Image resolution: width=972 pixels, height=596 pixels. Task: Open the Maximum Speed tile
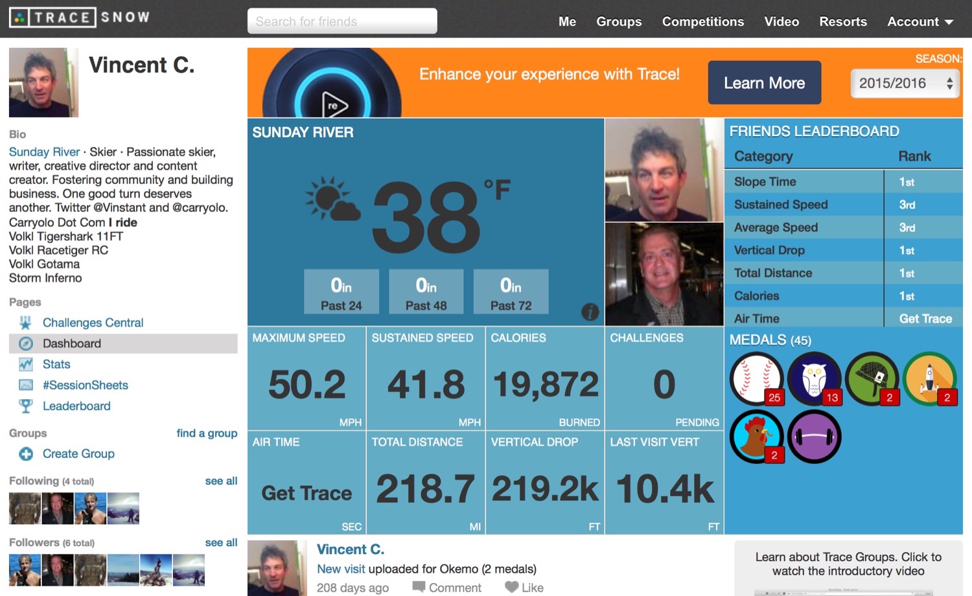tap(307, 378)
